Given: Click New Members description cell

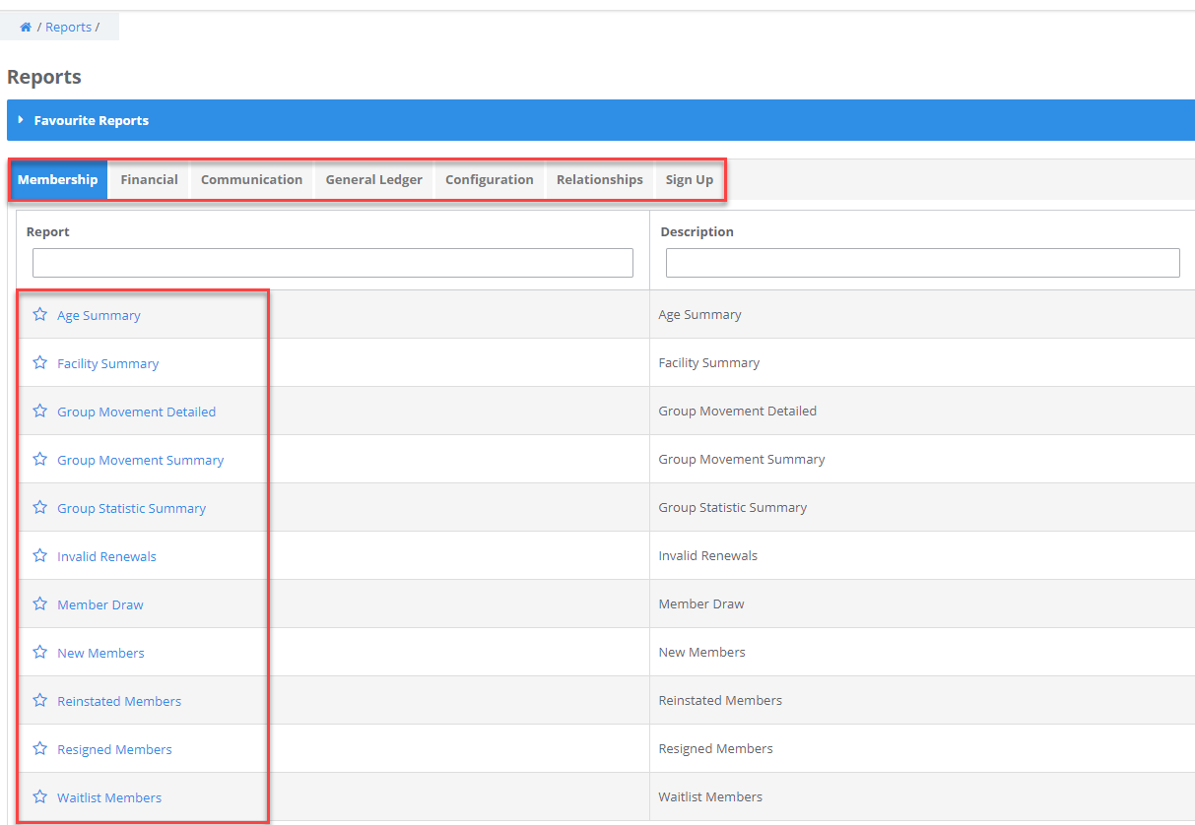Looking at the screenshot, I should tap(922, 653).
